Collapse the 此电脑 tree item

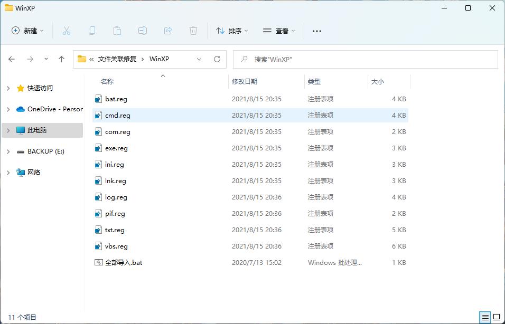[7, 130]
